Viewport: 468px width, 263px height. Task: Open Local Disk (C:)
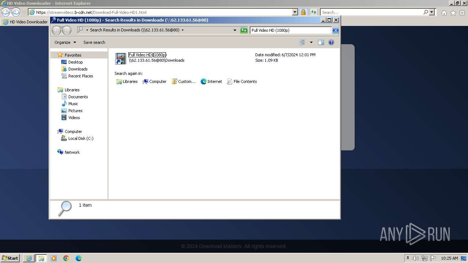point(80,138)
